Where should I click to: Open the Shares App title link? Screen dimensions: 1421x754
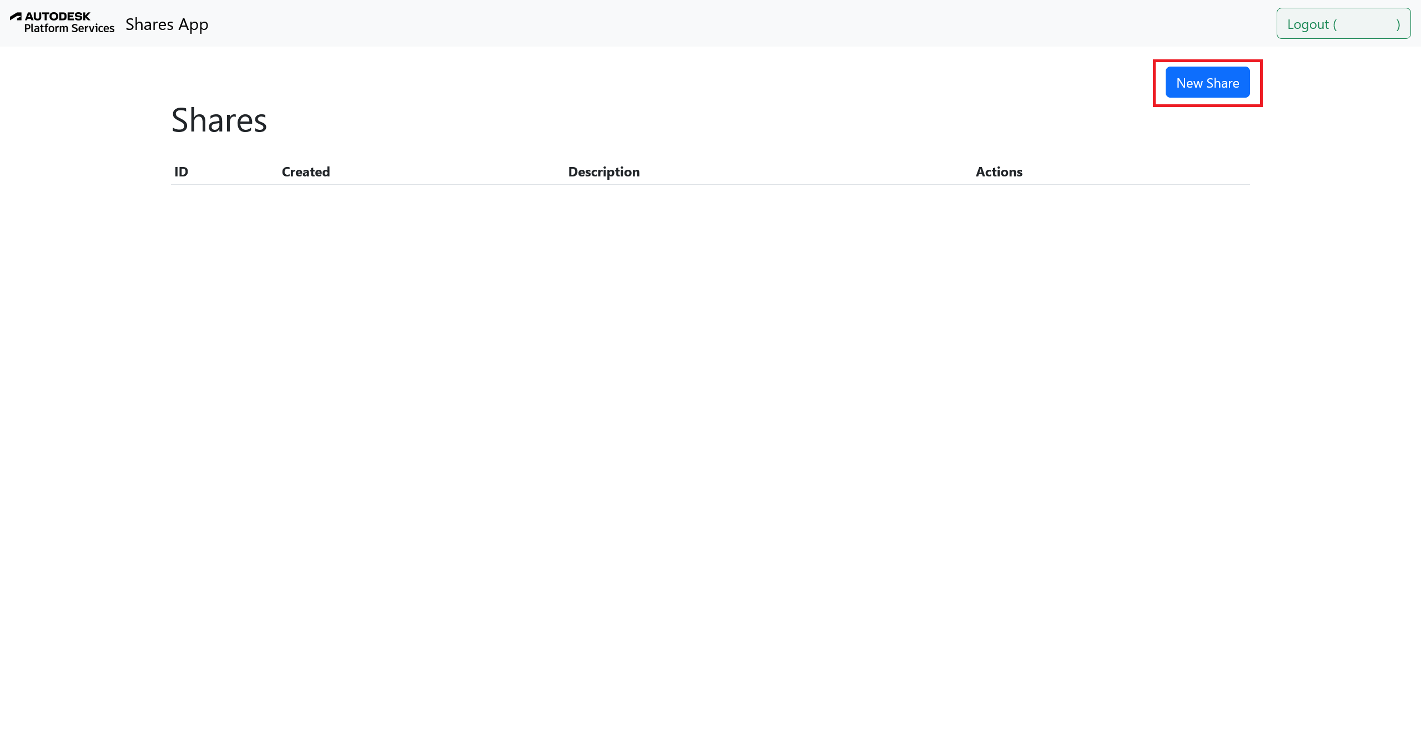[x=167, y=24]
